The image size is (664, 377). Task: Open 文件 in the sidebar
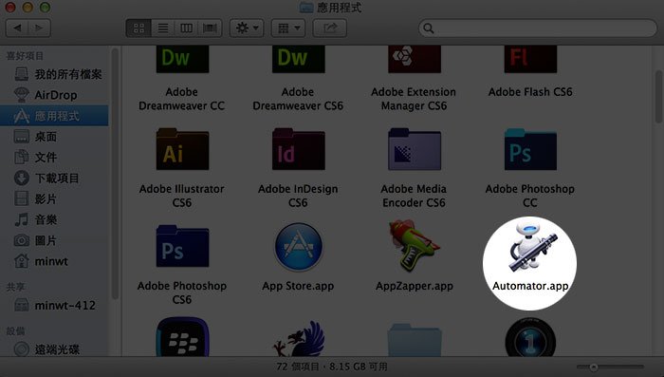[x=54, y=158]
